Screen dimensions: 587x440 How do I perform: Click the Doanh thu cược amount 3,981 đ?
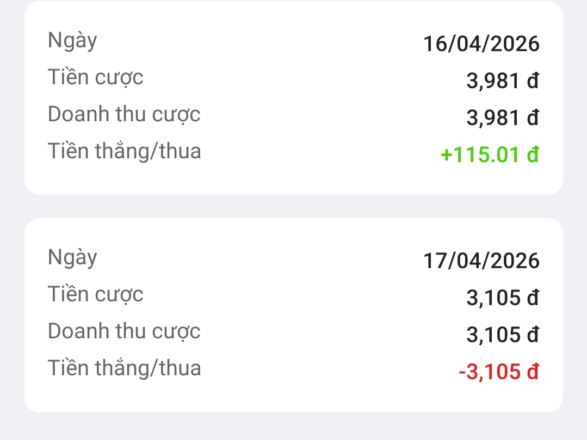pyautogui.click(x=503, y=117)
